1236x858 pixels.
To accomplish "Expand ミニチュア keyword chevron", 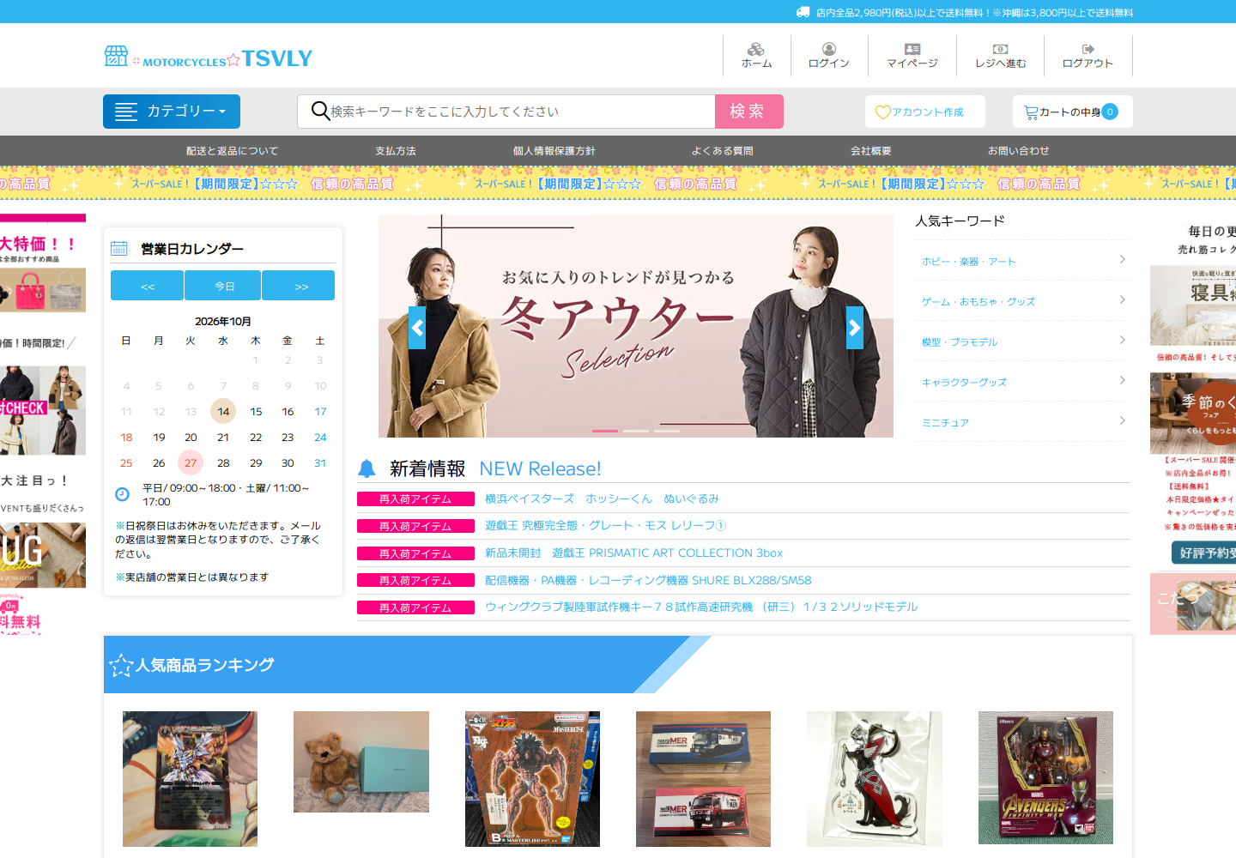I will pos(1123,420).
